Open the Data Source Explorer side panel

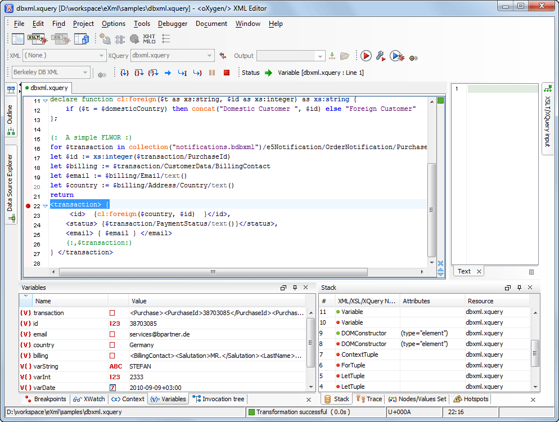11,185
